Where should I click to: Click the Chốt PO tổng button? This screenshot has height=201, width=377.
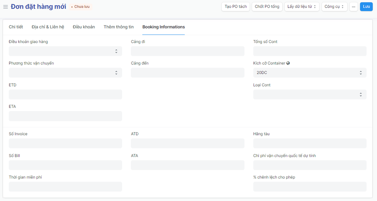[267, 7]
